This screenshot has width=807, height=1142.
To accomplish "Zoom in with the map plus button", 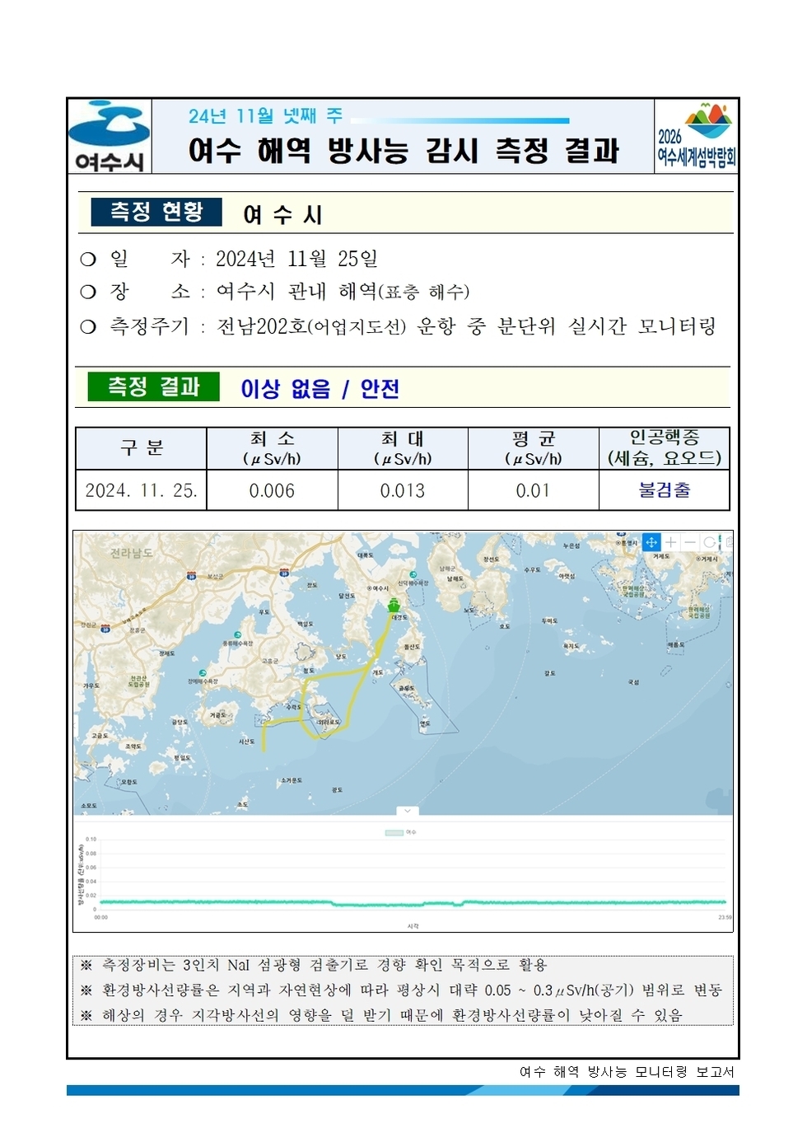I will coord(670,542).
